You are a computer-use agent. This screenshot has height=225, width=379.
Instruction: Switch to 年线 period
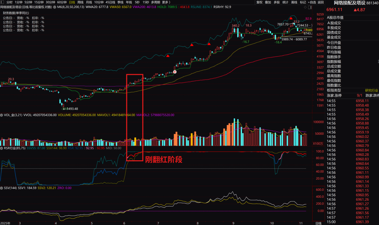pyautogui.click(x=129, y=2)
